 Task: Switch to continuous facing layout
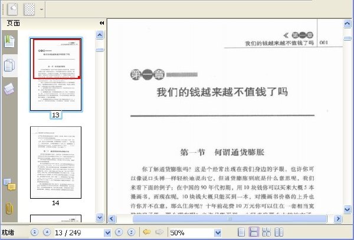coord(267,232)
